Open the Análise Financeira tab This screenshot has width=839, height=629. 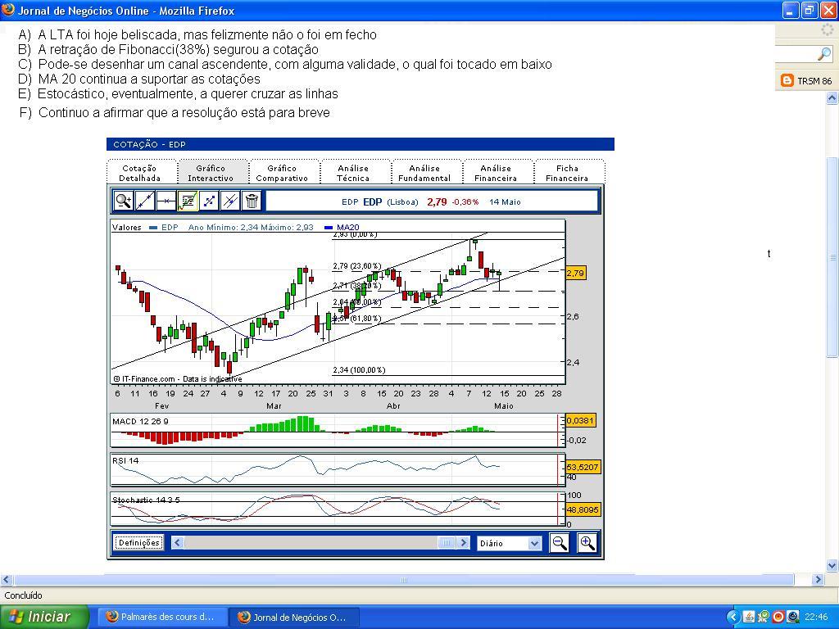496,173
